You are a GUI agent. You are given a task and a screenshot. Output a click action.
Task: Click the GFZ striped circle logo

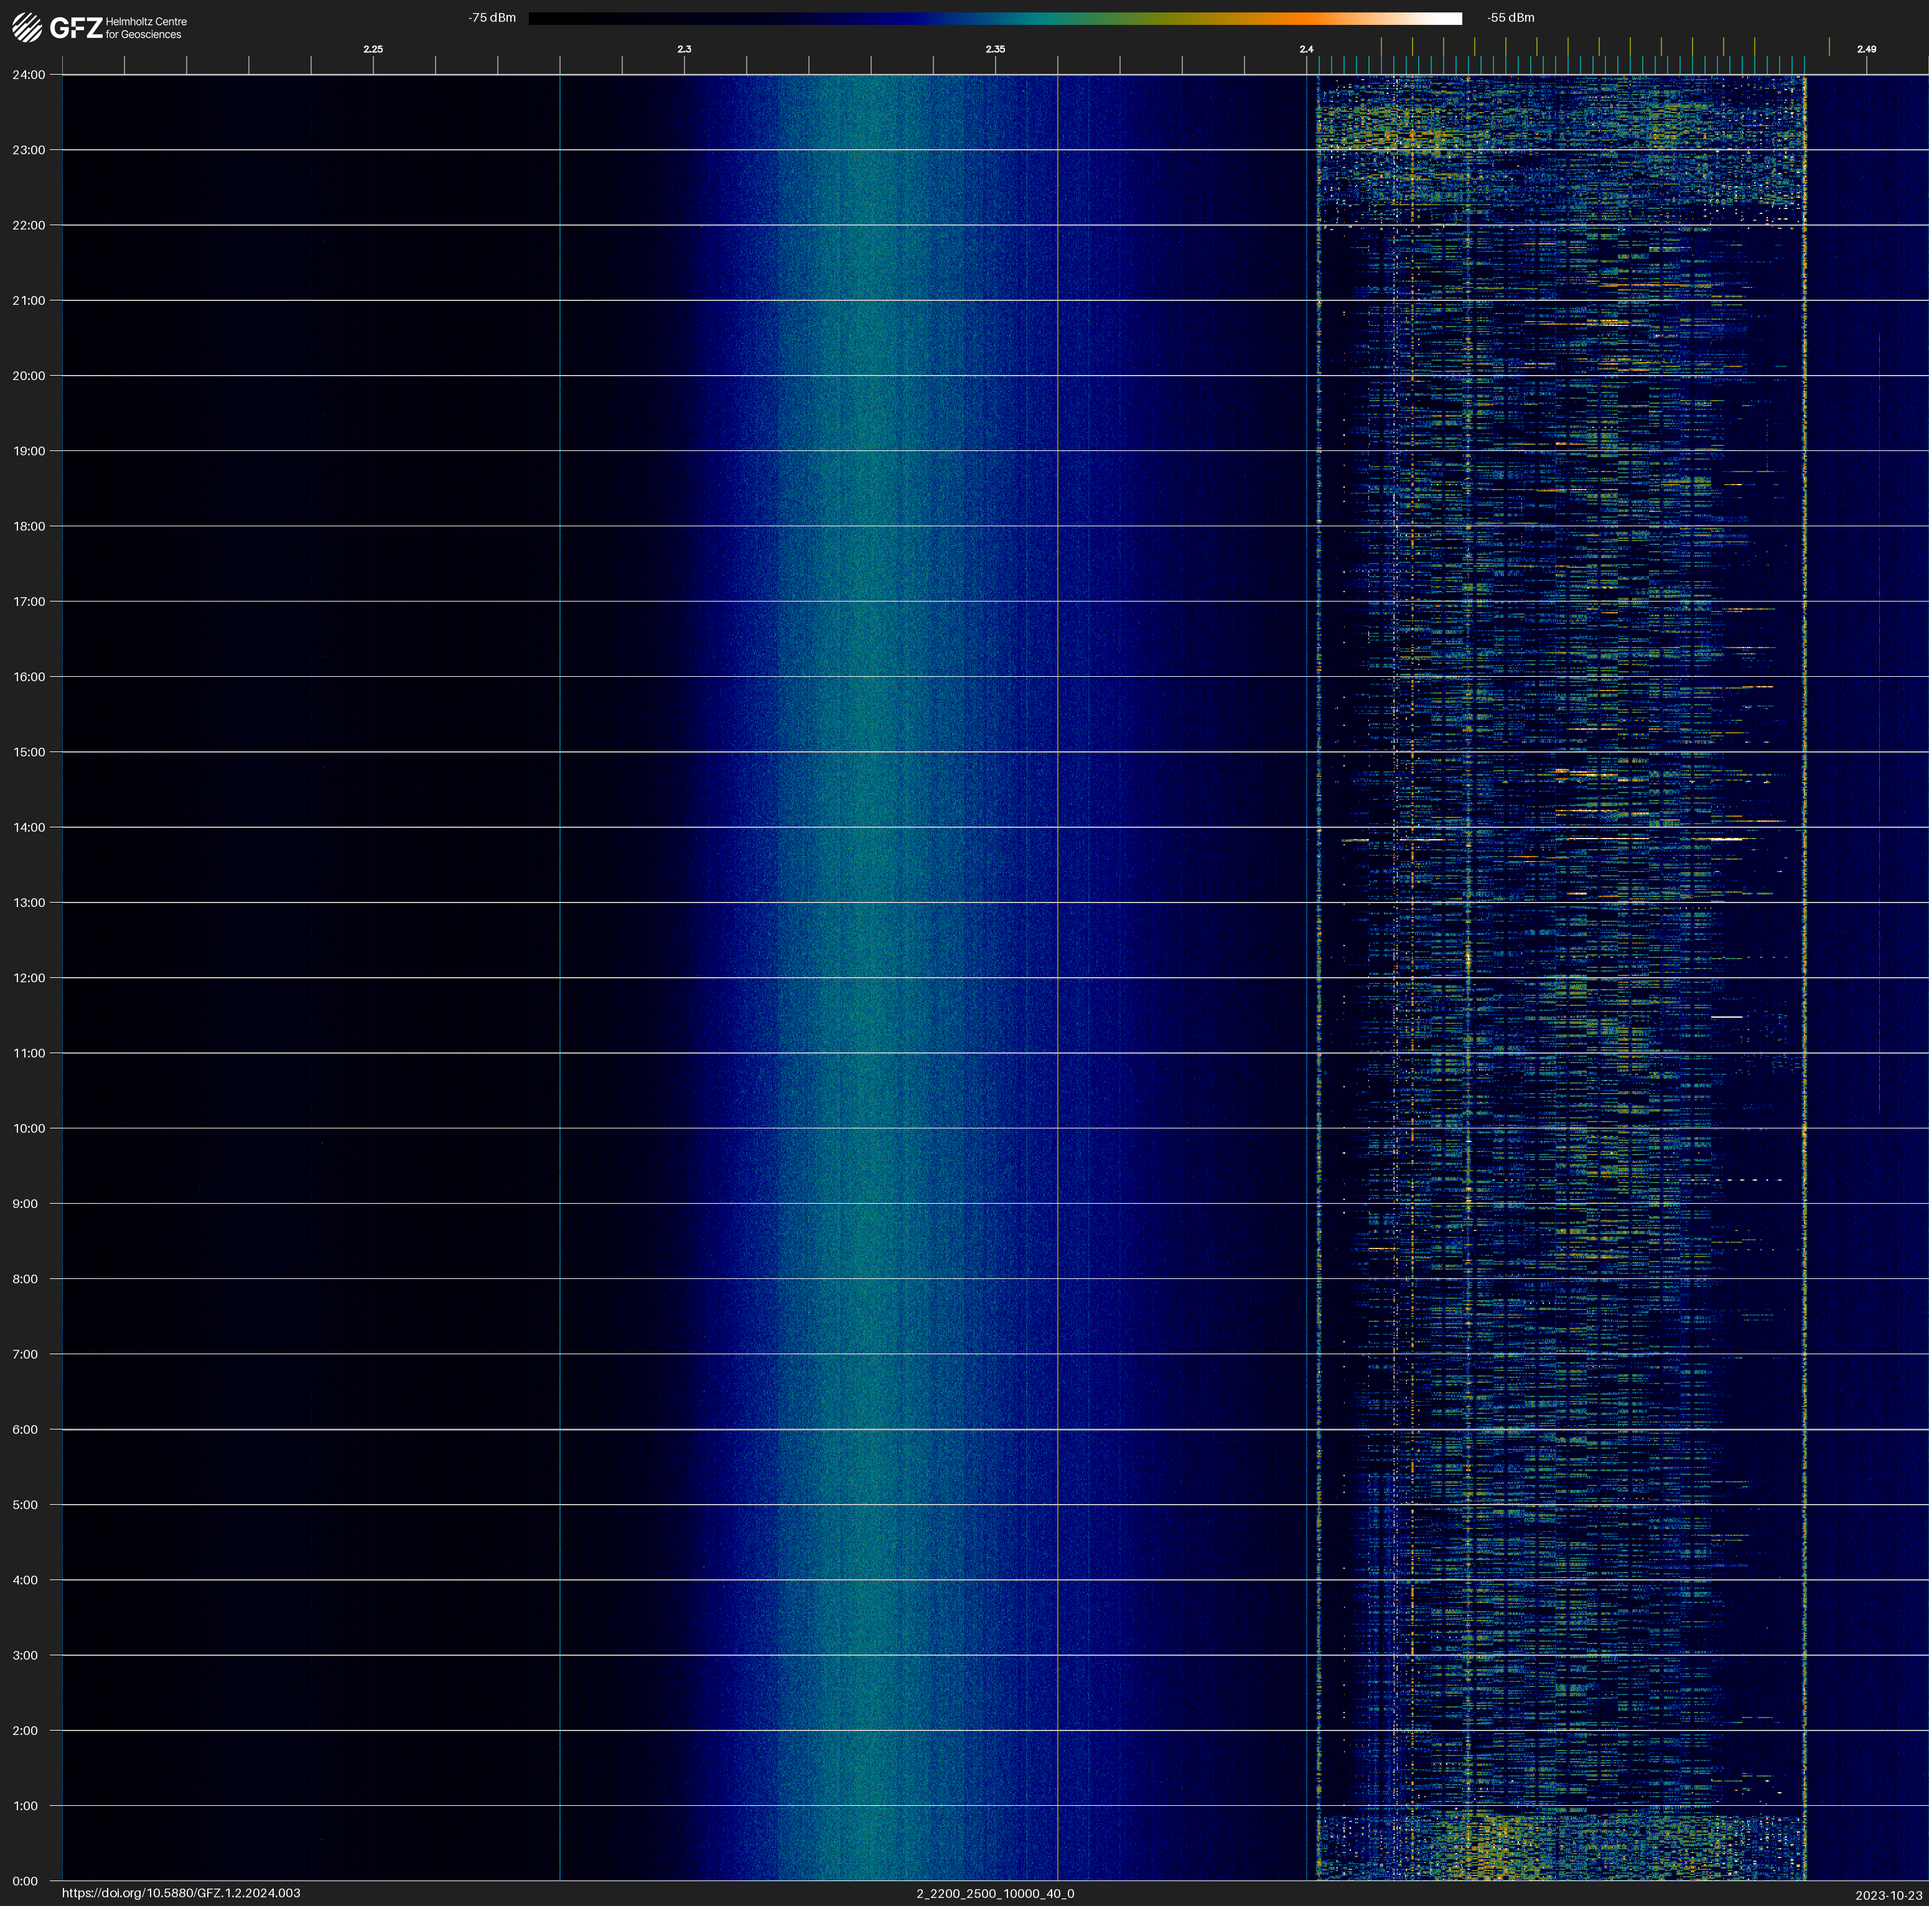coord(27,27)
